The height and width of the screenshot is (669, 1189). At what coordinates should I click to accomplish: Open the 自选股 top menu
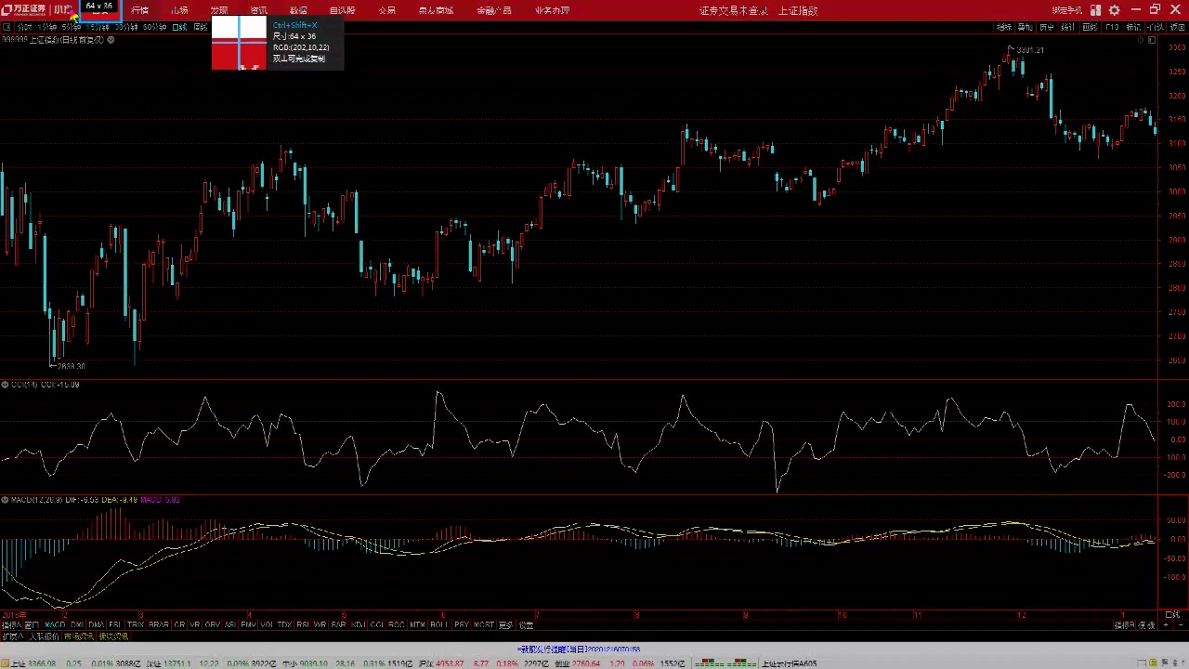tap(342, 10)
